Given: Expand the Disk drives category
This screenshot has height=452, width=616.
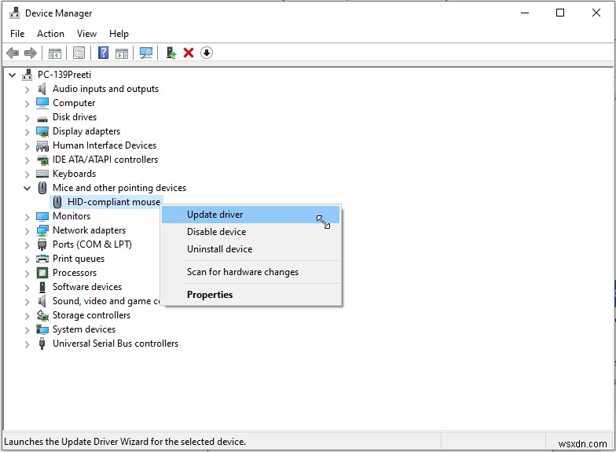Looking at the screenshot, I should 27,118.
